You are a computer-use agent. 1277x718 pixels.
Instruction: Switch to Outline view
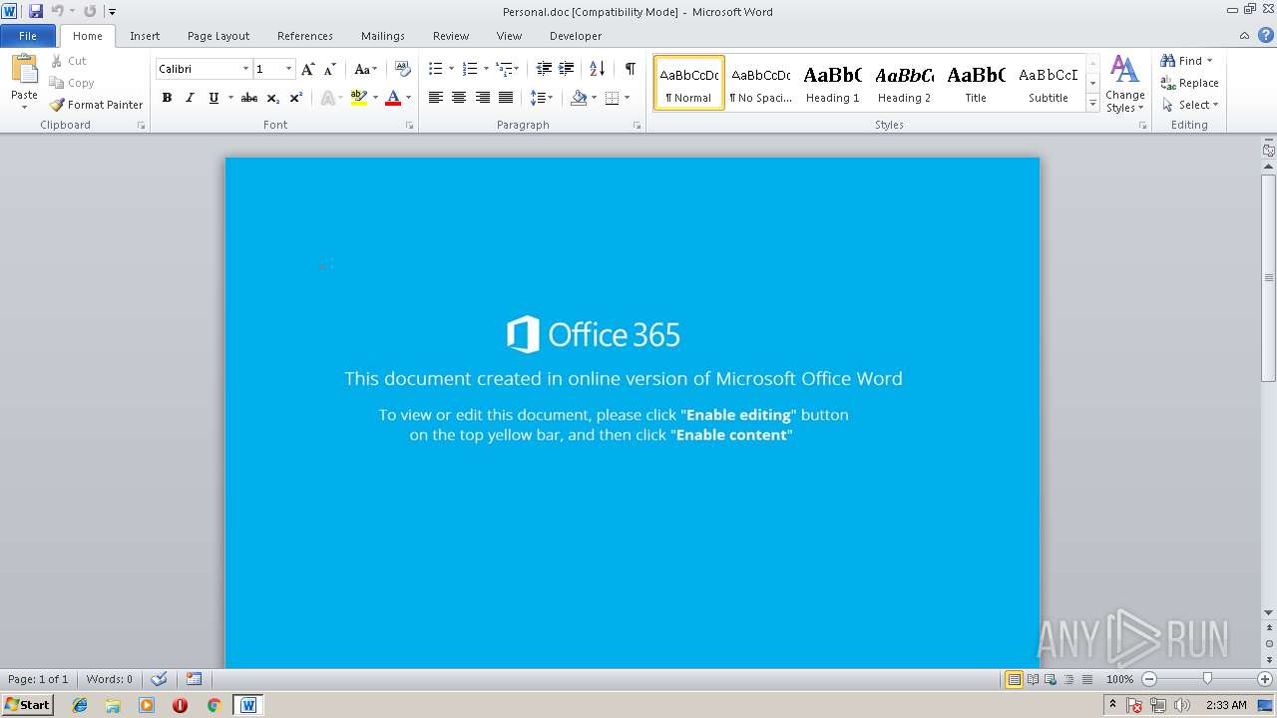[1067, 679]
